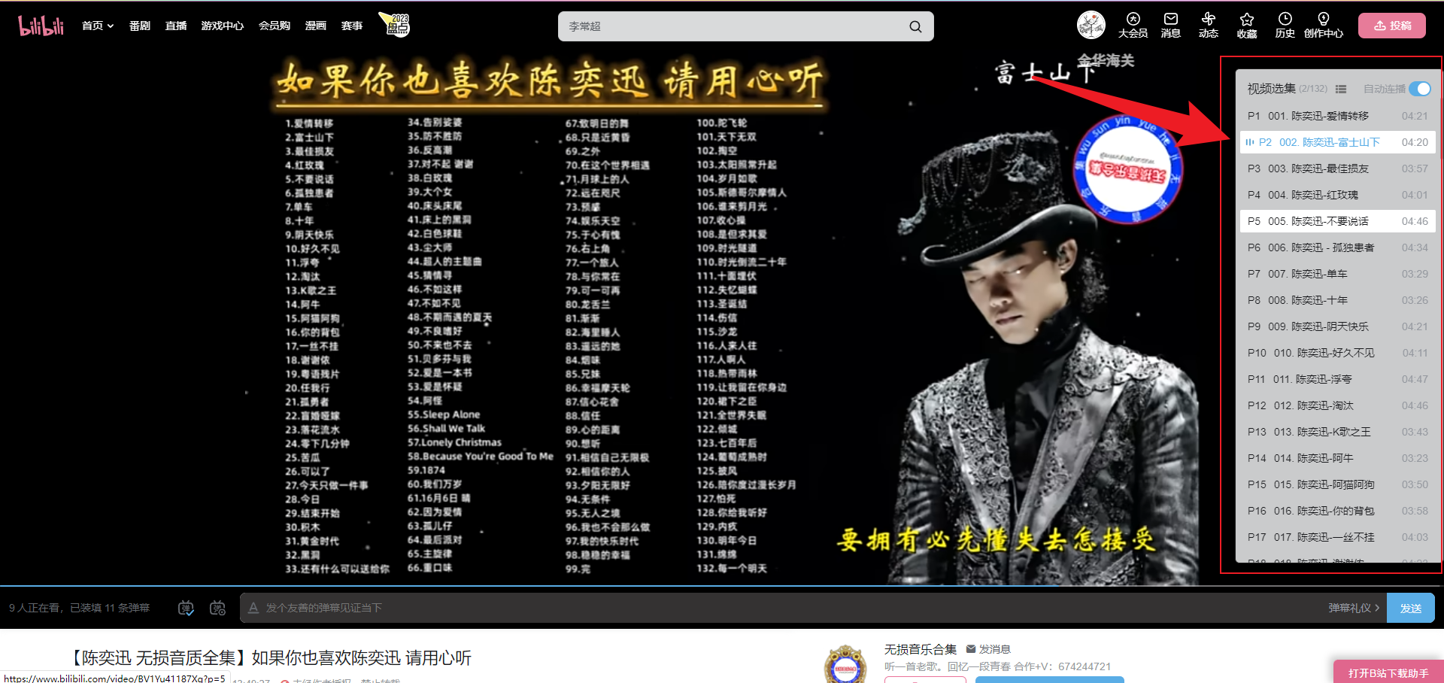Open the 直播 nav item
Viewport: 1444px width, 683px height.
click(x=176, y=26)
